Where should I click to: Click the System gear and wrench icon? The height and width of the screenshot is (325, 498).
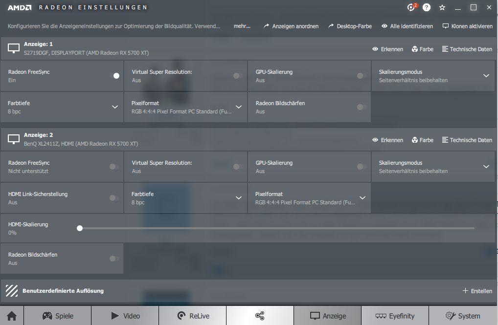(451, 316)
